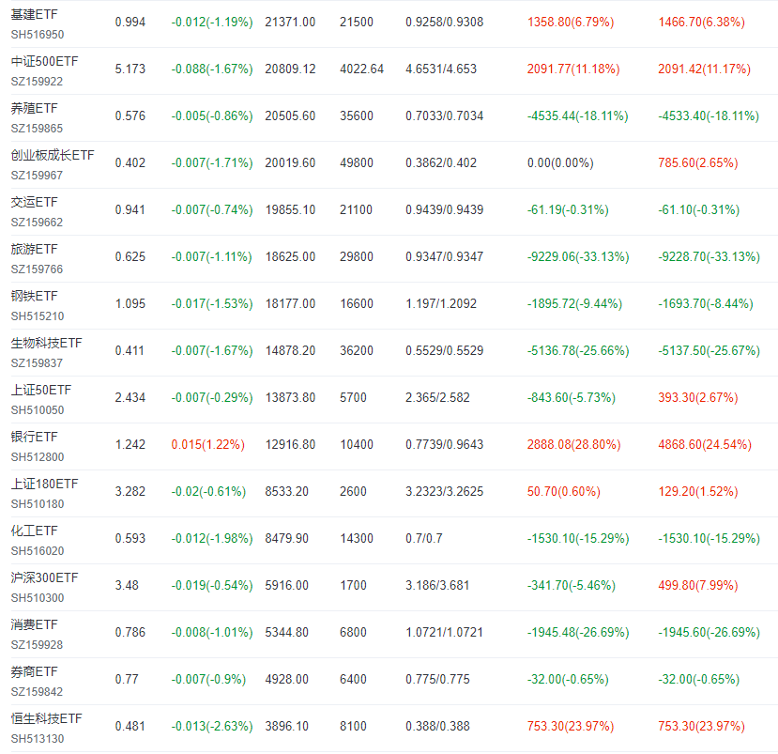
Task: Click the -1693.70(-8.44%) loss value
Action: pos(706,304)
